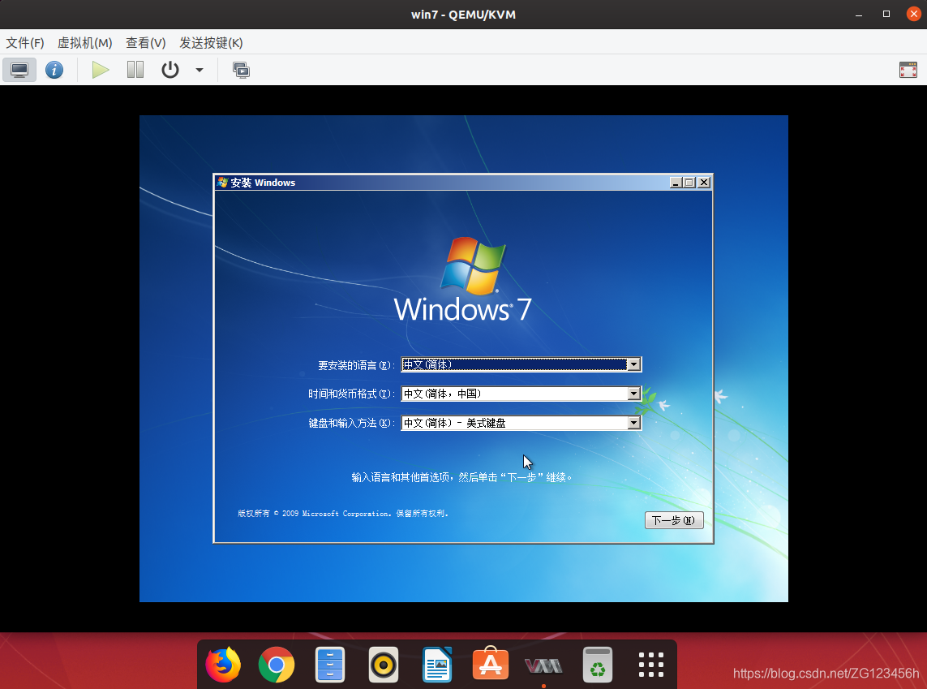Open the 查看(V) menu

pos(145,42)
